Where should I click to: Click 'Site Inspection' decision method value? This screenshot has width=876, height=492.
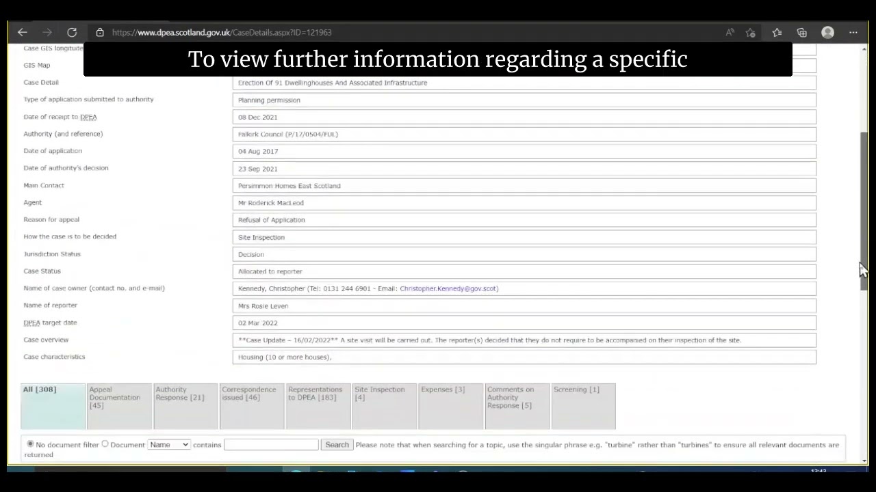tap(261, 237)
